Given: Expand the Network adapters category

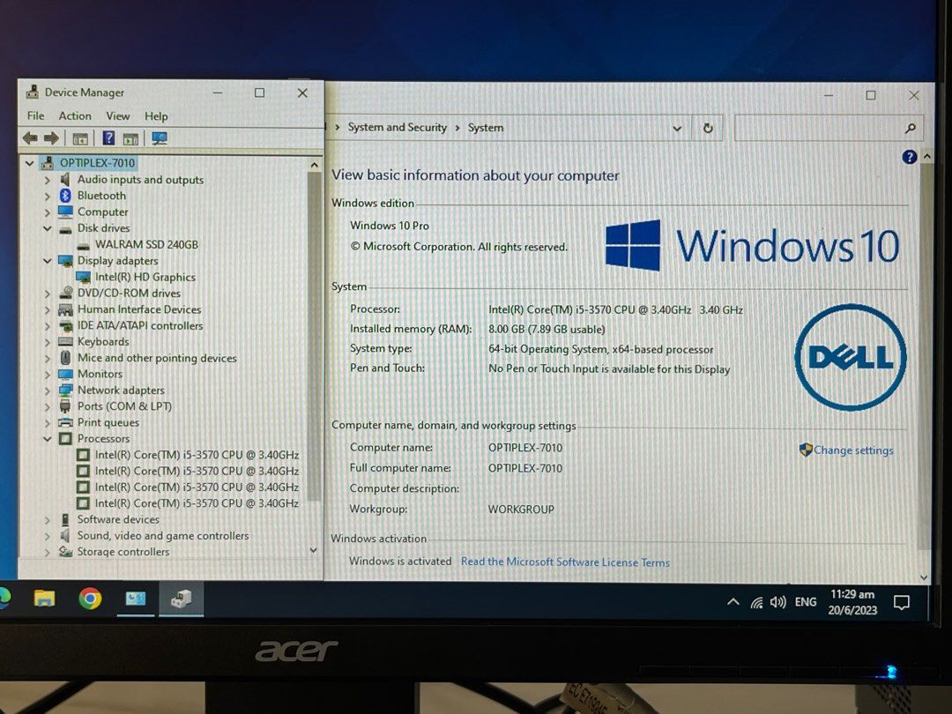Looking at the screenshot, I should [x=46, y=390].
